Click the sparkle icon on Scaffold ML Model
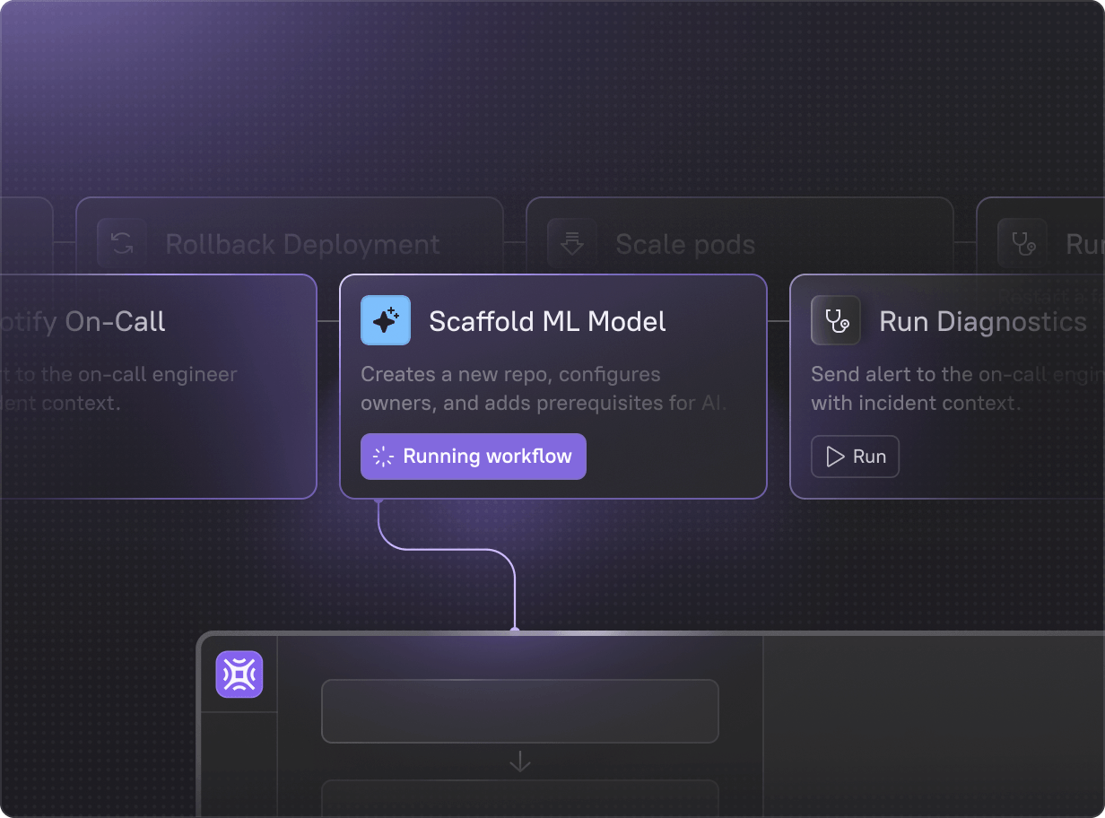This screenshot has width=1105, height=818. pos(386,320)
